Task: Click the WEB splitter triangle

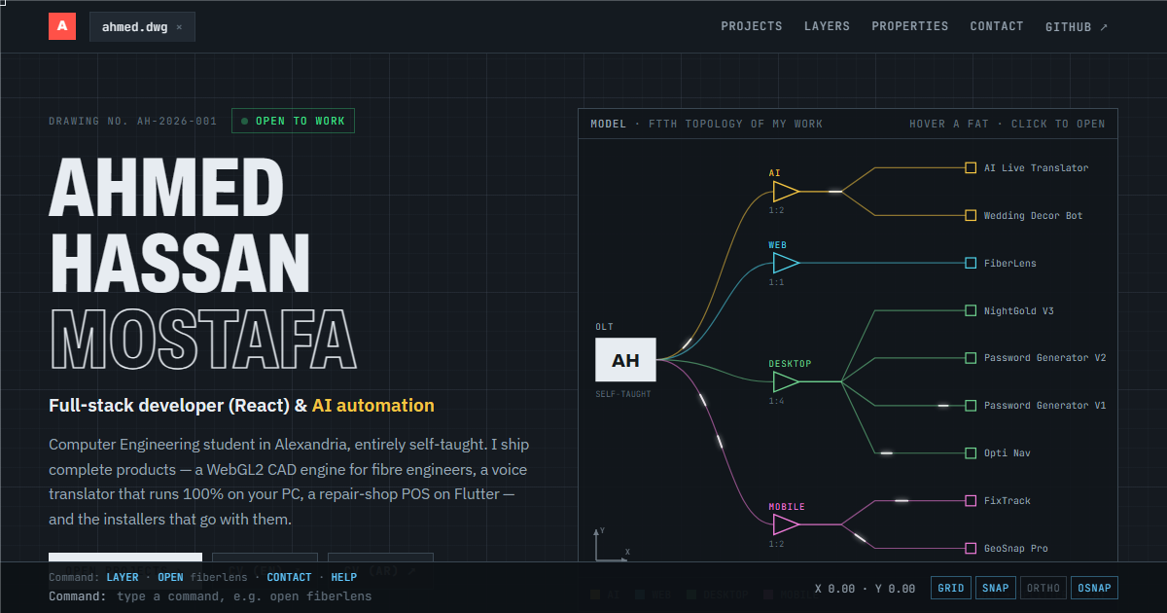Action: 786,263
